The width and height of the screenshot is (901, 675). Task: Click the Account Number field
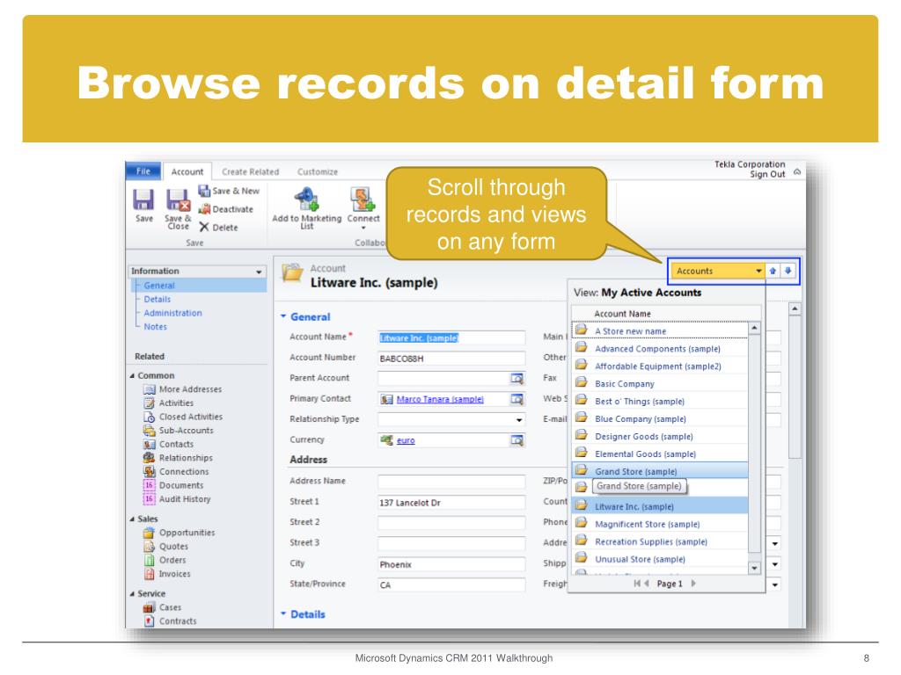[451, 359]
